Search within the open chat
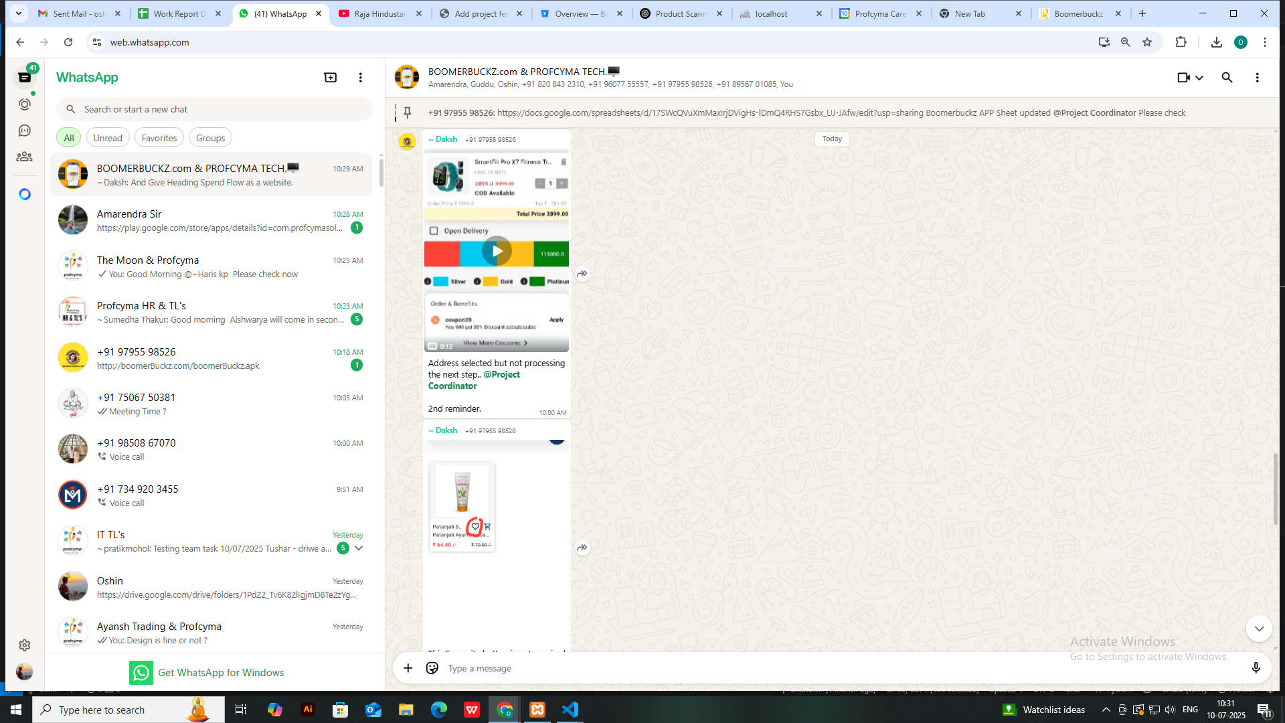Screen dimensions: 1285x723 pyautogui.click(x=1227, y=78)
